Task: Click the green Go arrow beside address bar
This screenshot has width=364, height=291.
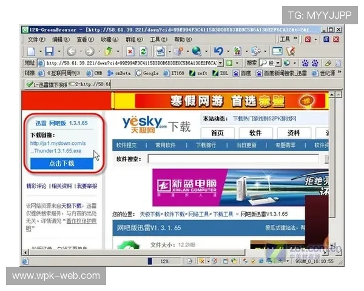Action: [x=229, y=63]
